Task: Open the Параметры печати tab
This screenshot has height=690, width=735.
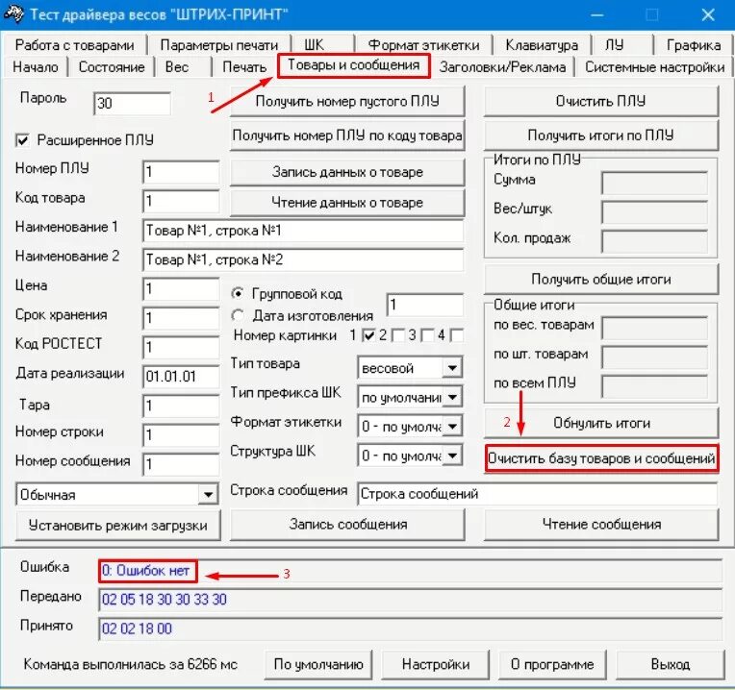Action: [x=219, y=45]
